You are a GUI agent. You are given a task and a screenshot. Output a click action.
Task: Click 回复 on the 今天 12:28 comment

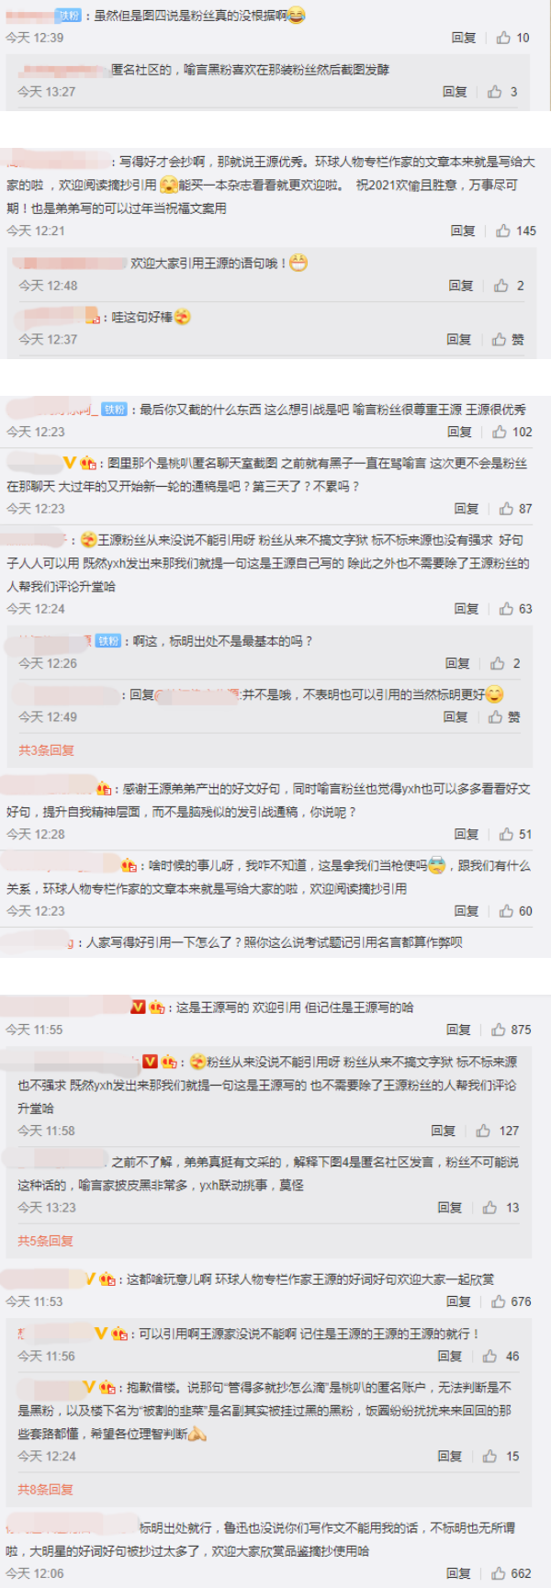click(467, 834)
